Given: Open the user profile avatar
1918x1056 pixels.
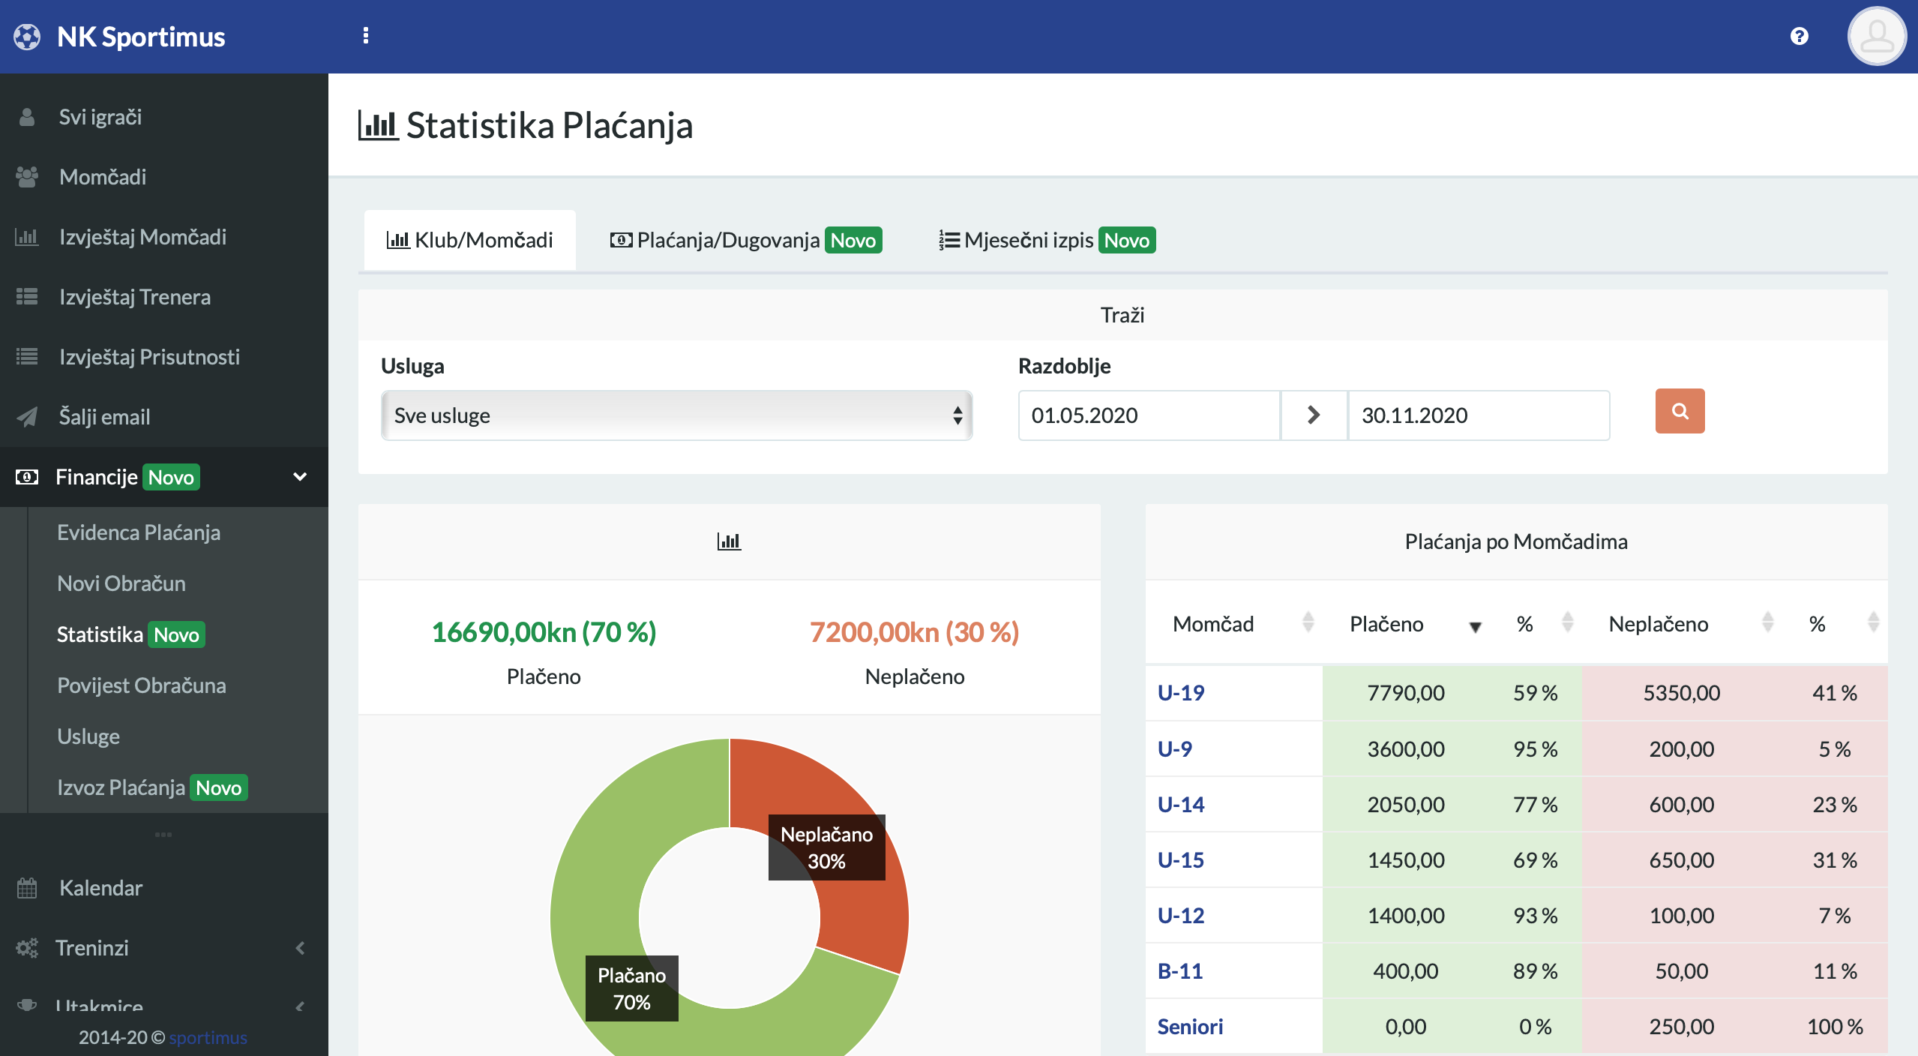Looking at the screenshot, I should pyautogui.click(x=1876, y=36).
